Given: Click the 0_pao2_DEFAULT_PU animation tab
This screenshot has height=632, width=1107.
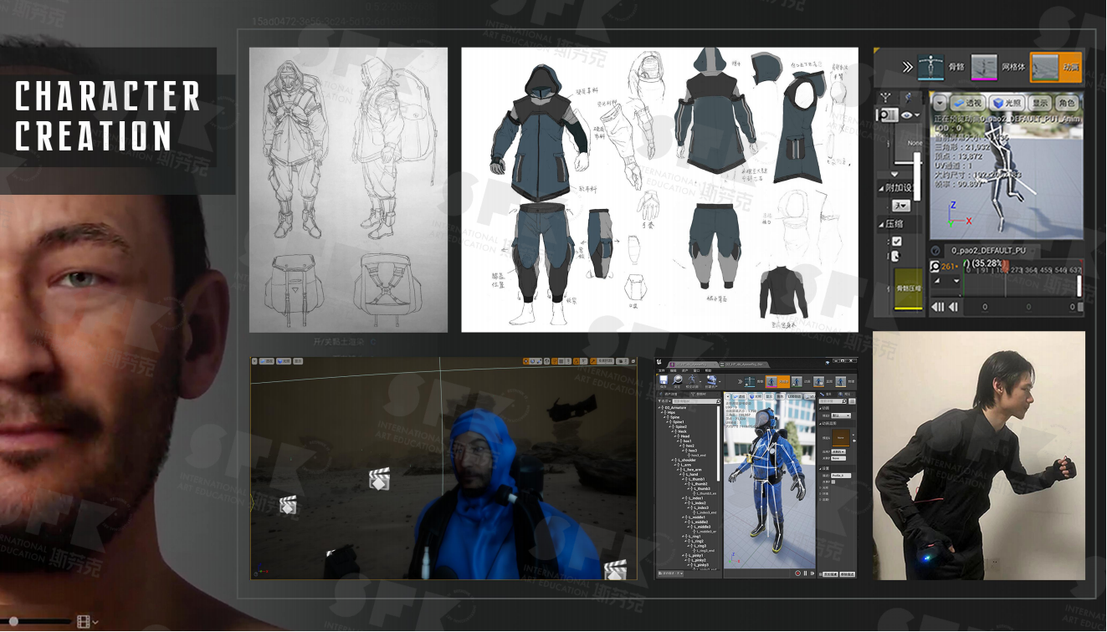Looking at the screenshot, I should pos(987,251).
